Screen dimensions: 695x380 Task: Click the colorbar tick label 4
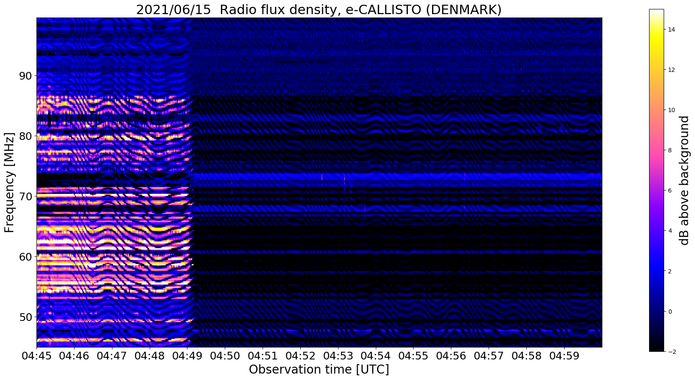(x=669, y=231)
